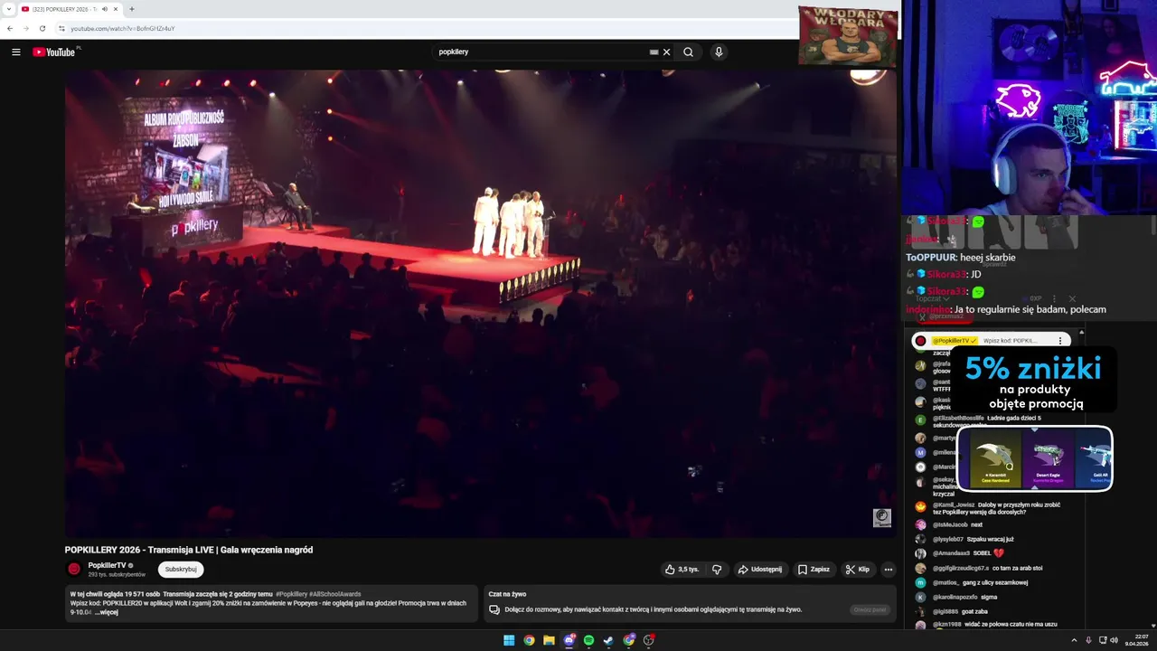
Task: Close the Topczat overlay with the X
Action: (x=1072, y=298)
